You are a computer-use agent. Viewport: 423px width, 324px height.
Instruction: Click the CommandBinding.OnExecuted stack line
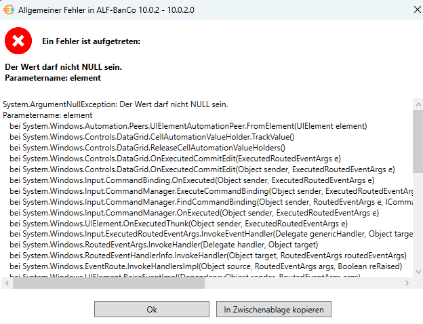click(192, 180)
